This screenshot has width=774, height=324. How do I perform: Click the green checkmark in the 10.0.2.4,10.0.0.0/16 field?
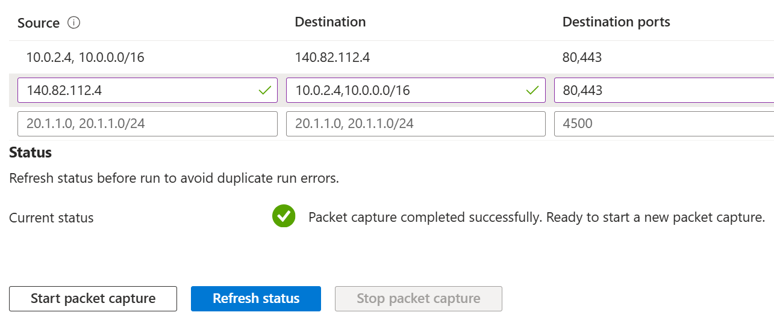pos(532,90)
